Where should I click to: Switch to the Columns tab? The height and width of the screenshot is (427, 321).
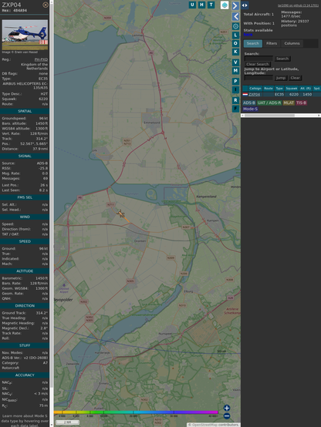[x=292, y=43]
